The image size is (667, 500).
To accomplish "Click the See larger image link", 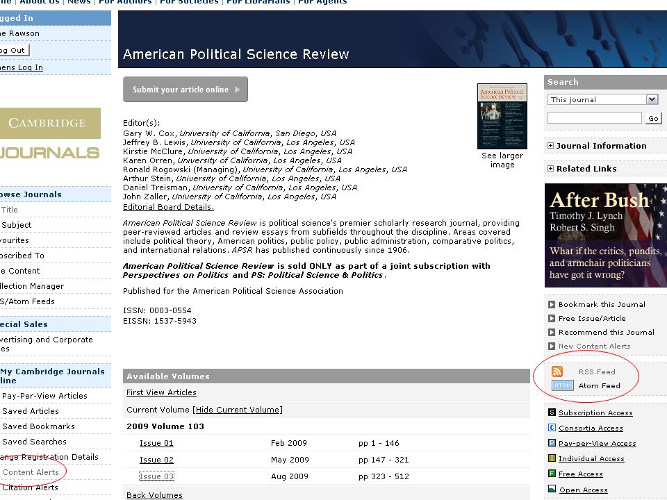I will coord(502,160).
